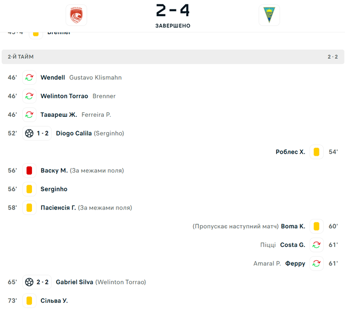This screenshot has width=345, height=311.
Task: Open scorer Gabriel Silva's profile
Action: coord(74,282)
